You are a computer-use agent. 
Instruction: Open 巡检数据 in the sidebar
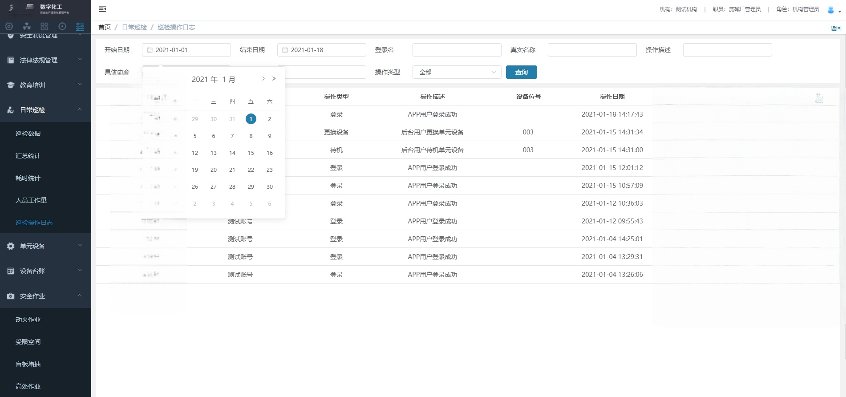(x=28, y=134)
